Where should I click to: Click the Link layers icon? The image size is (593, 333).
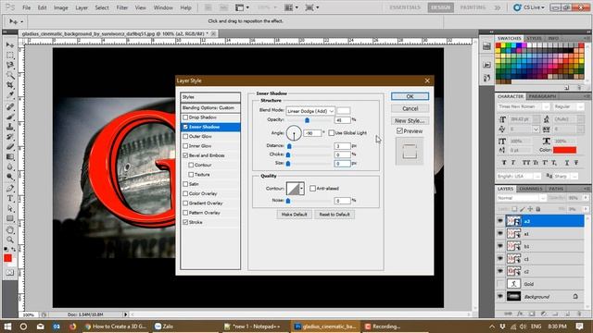[x=509, y=314]
